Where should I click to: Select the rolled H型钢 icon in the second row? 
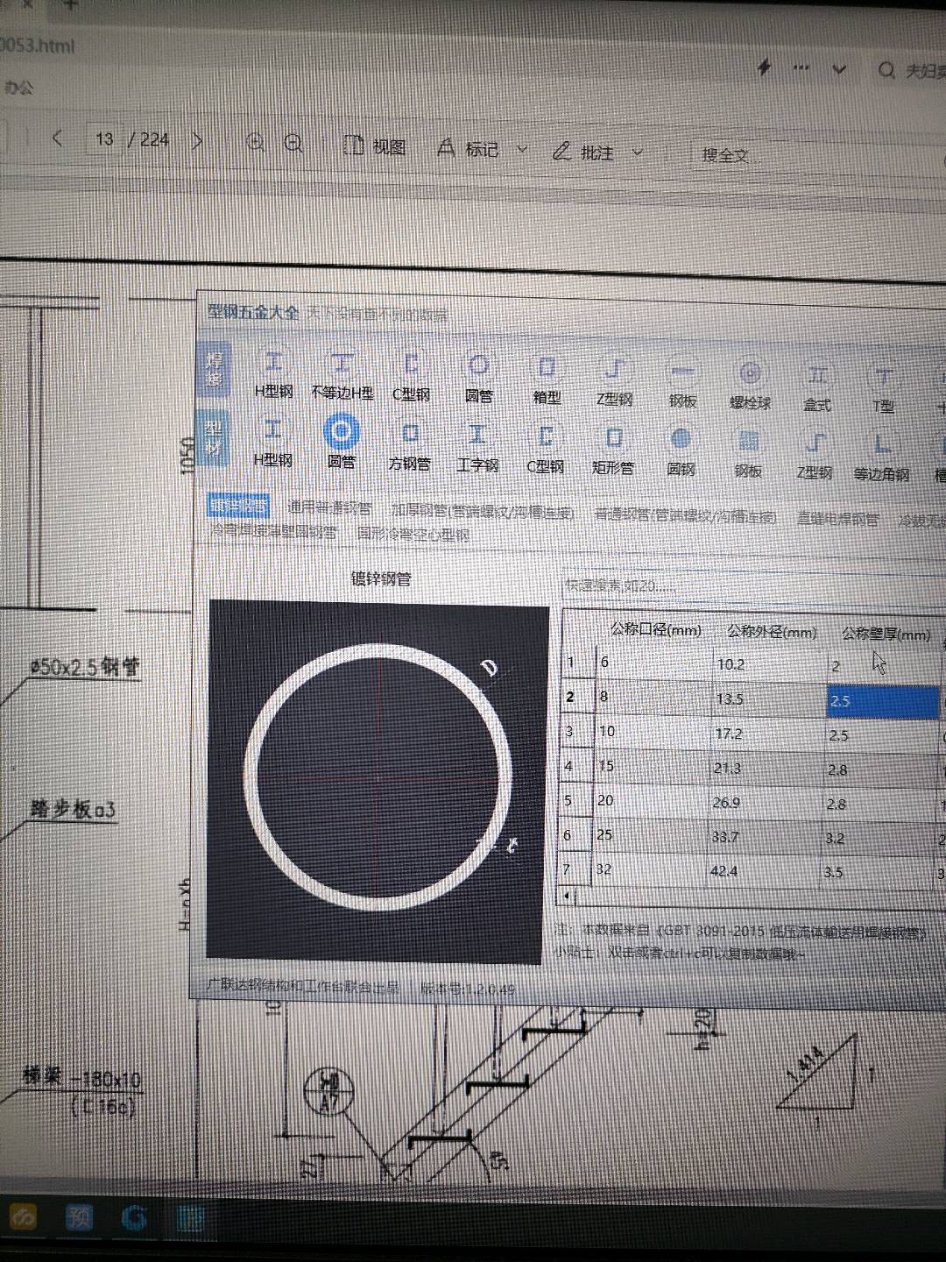(273, 443)
